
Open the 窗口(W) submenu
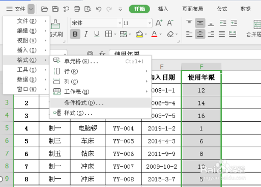pyautogui.click(x=26, y=89)
